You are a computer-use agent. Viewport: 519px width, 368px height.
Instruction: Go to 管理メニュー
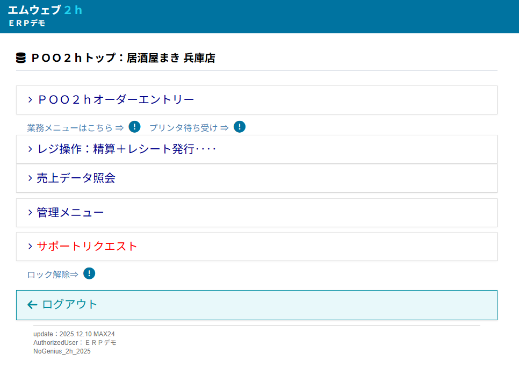click(70, 213)
